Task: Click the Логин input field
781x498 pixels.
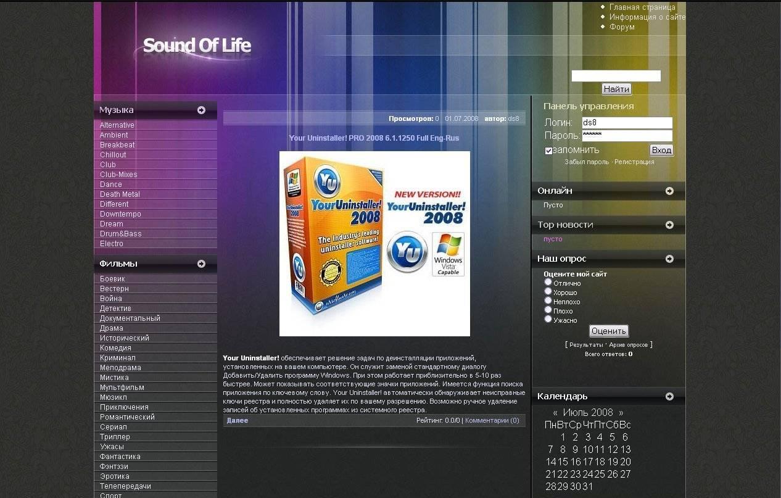Action: pos(627,123)
